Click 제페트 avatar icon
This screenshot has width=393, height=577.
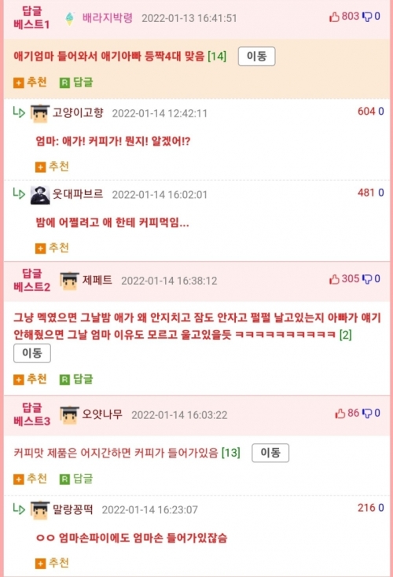(69, 281)
